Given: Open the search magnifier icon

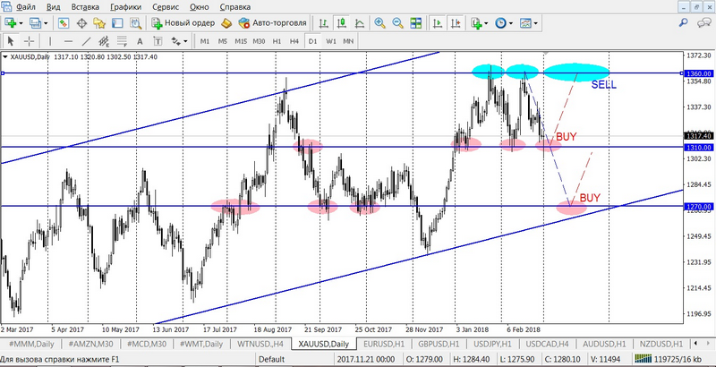Looking at the screenshot, I should pyautogui.click(x=684, y=23).
